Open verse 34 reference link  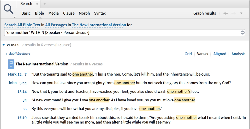click(25, 100)
